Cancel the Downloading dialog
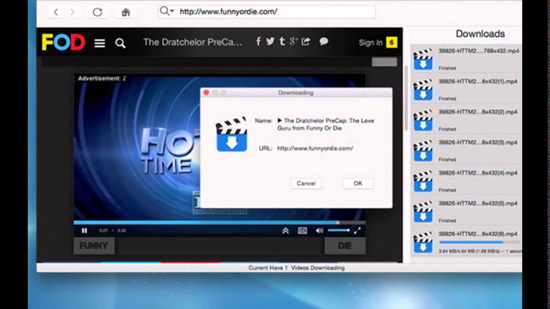This screenshot has width=550, height=309. [x=306, y=183]
